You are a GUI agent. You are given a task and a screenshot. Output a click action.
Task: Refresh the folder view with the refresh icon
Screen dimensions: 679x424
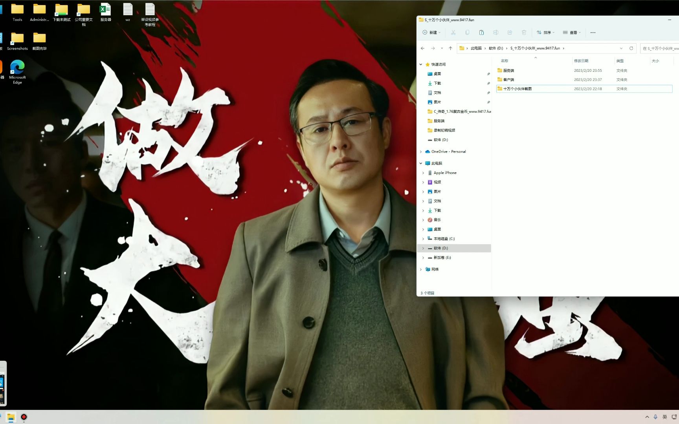(x=631, y=48)
